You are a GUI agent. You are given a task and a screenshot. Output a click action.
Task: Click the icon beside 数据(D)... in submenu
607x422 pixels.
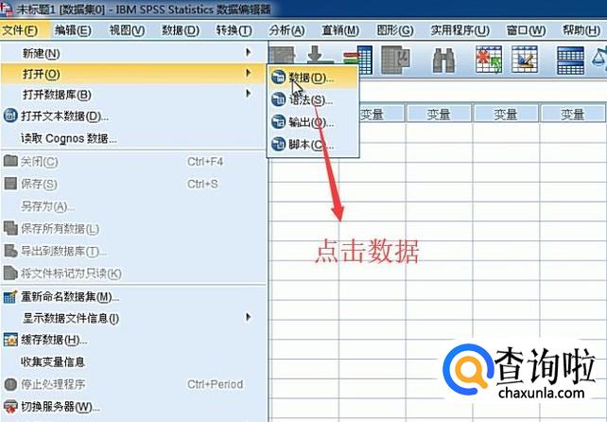[278, 78]
